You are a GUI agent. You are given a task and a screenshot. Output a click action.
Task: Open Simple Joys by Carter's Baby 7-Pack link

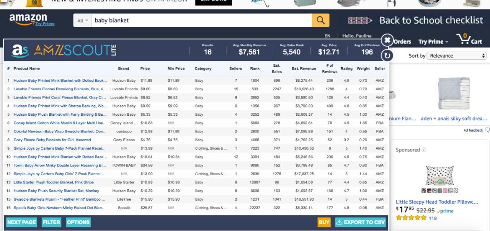point(59,148)
